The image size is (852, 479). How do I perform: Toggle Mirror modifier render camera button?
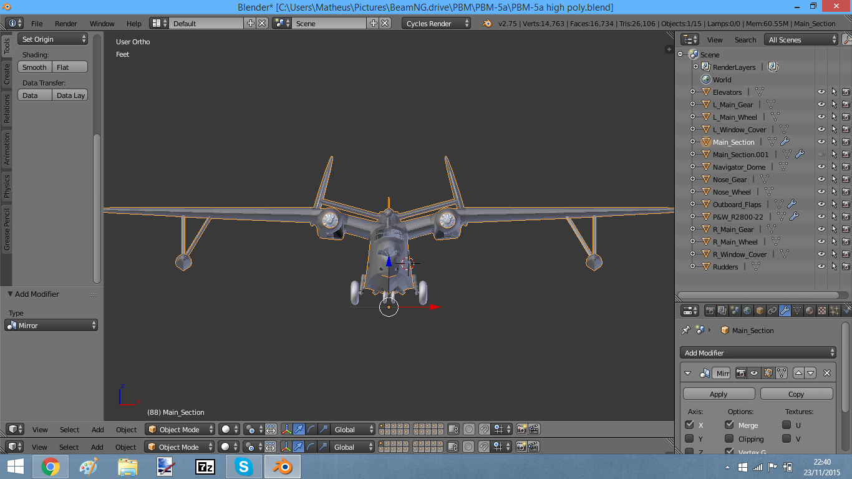tap(741, 373)
